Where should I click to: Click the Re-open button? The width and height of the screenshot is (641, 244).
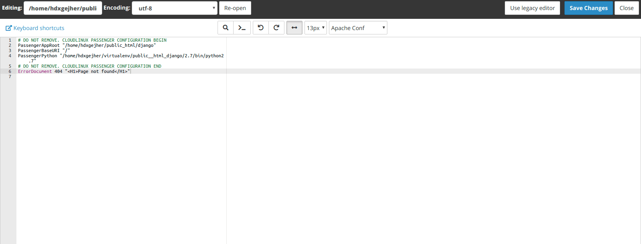(235, 8)
